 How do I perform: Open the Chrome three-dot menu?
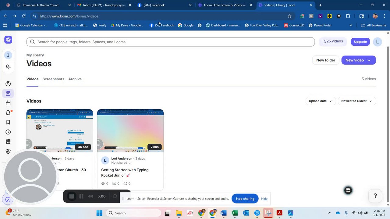(x=385, y=16)
